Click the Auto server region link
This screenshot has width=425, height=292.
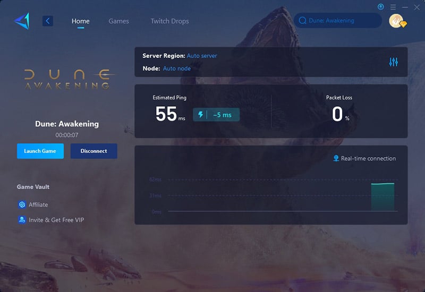pyautogui.click(x=202, y=56)
